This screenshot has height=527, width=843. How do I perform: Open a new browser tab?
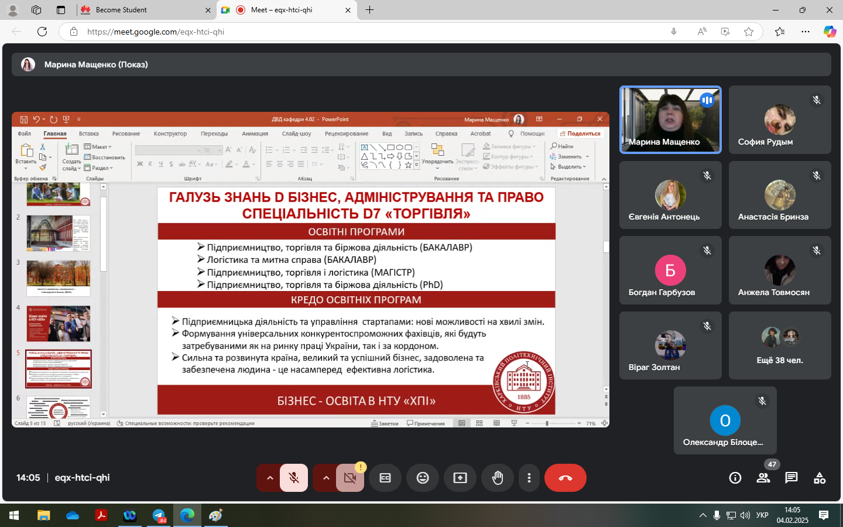point(370,10)
